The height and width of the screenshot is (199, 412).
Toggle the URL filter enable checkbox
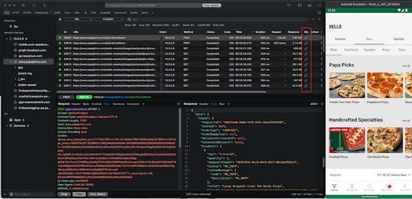(60, 19)
